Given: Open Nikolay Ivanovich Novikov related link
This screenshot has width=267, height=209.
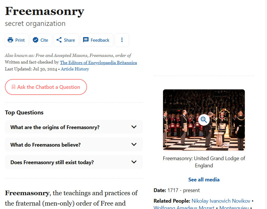Looking at the screenshot, I should tap(221, 201).
